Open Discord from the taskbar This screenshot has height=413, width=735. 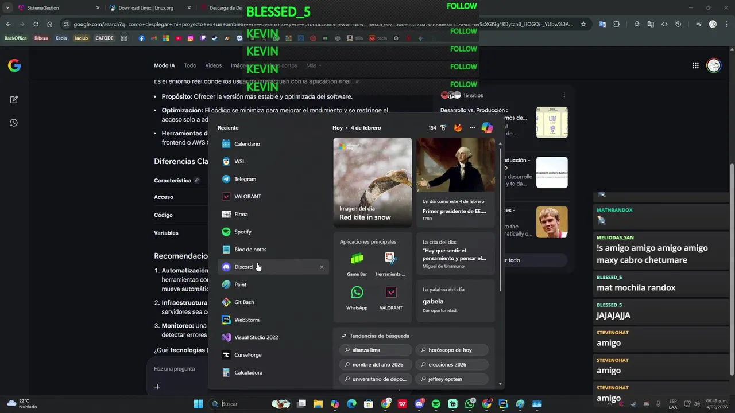coord(419,404)
